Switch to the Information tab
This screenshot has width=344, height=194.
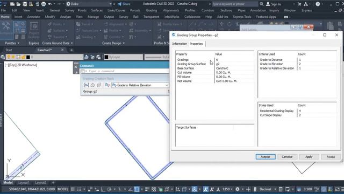[180, 44]
